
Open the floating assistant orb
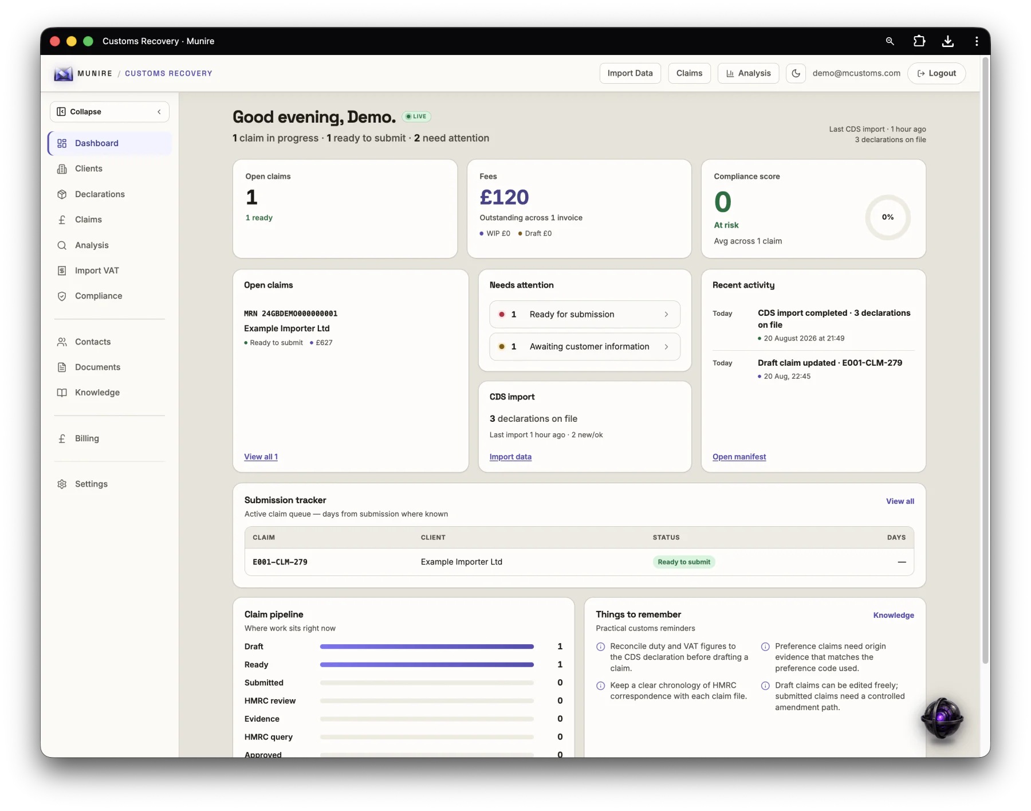click(942, 718)
